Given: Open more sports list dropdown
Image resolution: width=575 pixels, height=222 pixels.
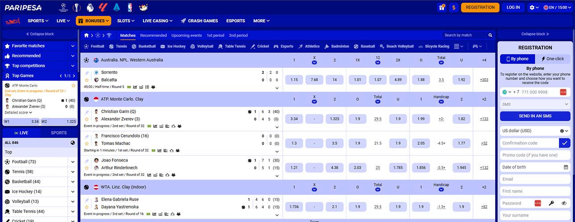Looking at the screenshot, I should 459,46.
